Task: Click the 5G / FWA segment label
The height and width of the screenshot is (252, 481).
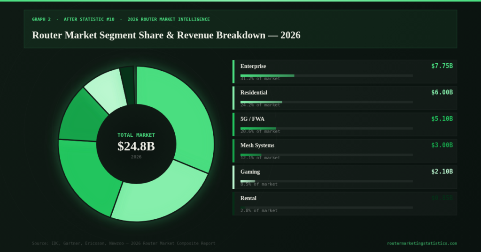Action: (252, 119)
